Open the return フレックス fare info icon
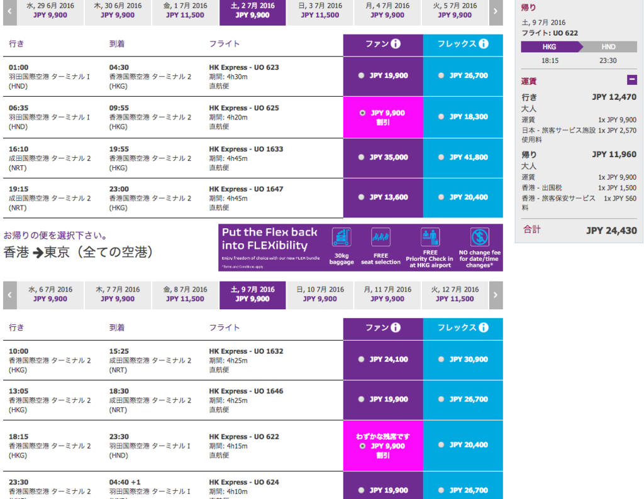 [x=484, y=327]
